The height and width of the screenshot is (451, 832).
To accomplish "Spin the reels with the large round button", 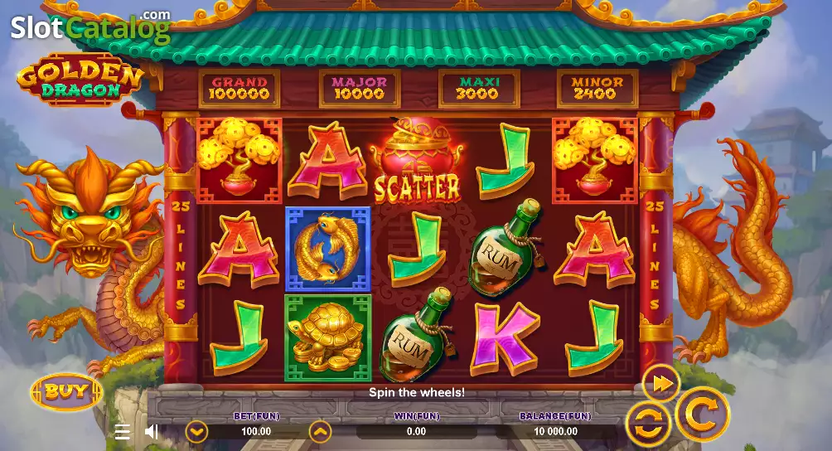I will [x=703, y=415].
